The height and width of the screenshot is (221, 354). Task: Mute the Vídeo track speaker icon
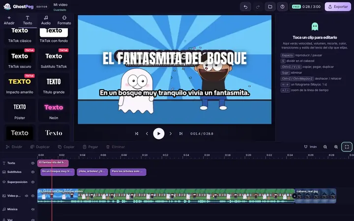pos(27,196)
